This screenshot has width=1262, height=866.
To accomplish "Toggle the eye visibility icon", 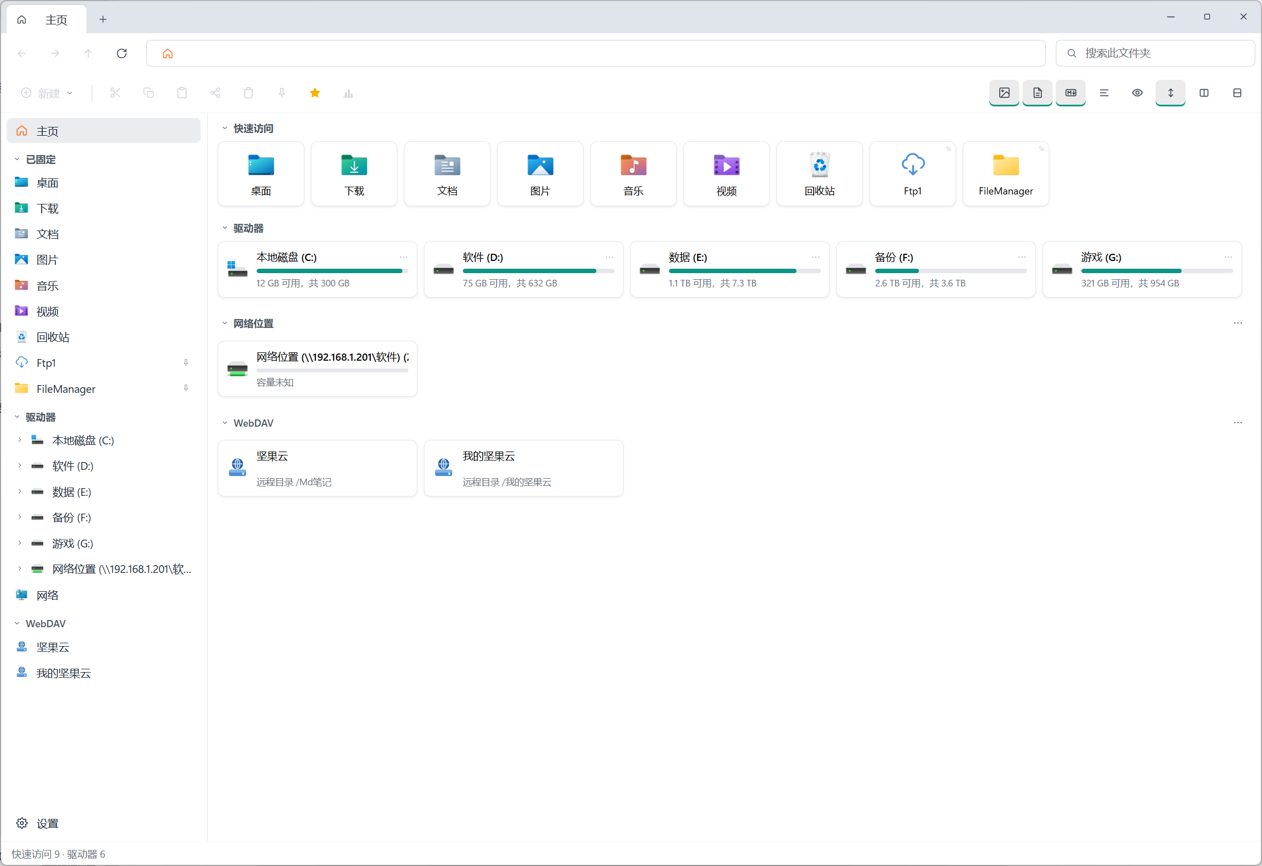I will (x=1137, y=93).
